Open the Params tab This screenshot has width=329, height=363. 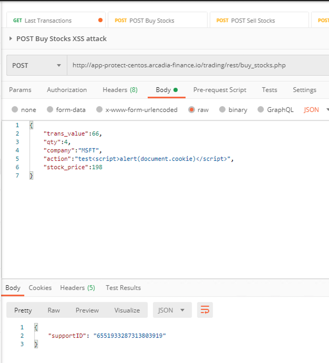pyautogui.click(x=20, y=90)
